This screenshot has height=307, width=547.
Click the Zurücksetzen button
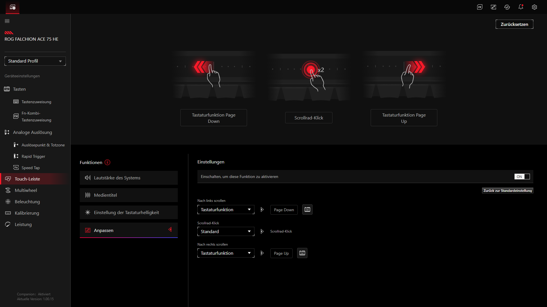click(514, 24)
